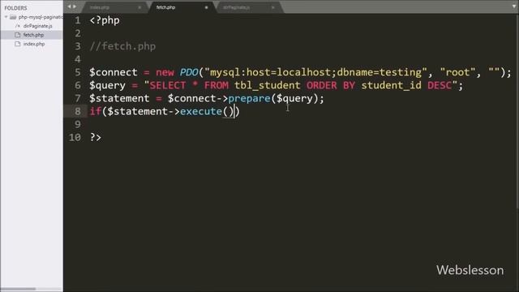Click the dirPaginate.js file type icon
519x292 pixels.
click(18, 26)
